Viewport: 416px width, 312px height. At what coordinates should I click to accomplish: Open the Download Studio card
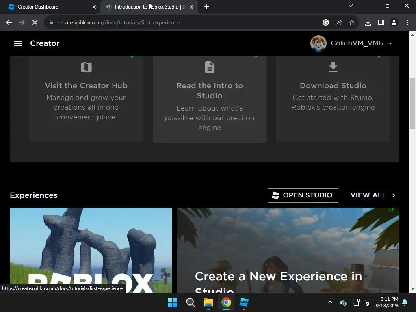333,99
